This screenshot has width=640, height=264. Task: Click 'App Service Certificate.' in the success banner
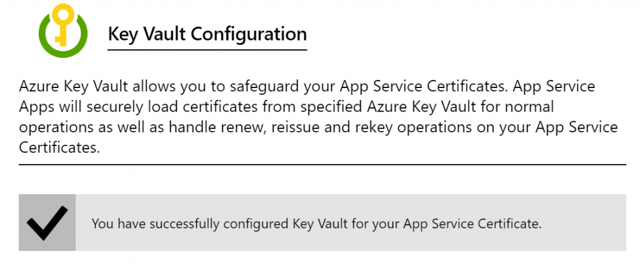pos(472,224)
